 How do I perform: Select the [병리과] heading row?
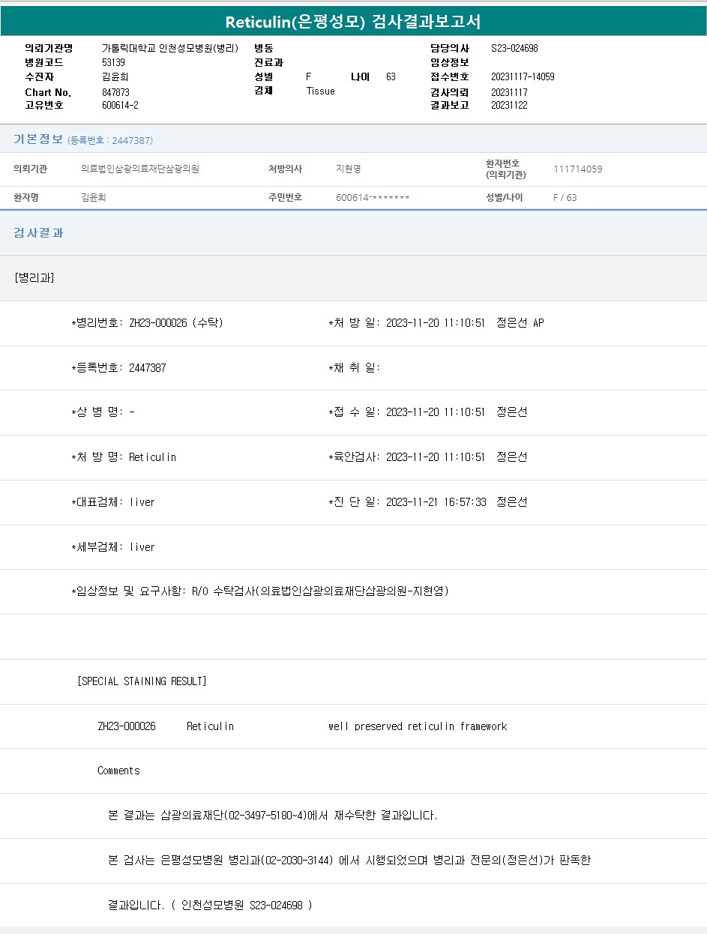[34, 277]
